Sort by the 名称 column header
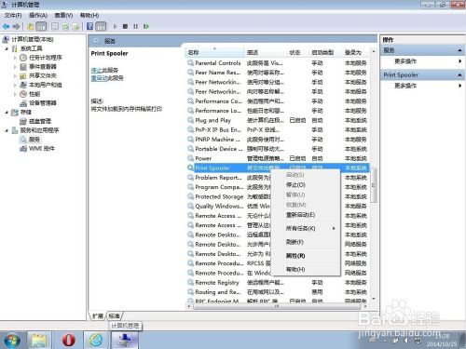This screenshot has height=349, width=466. [x=215, y=52]
